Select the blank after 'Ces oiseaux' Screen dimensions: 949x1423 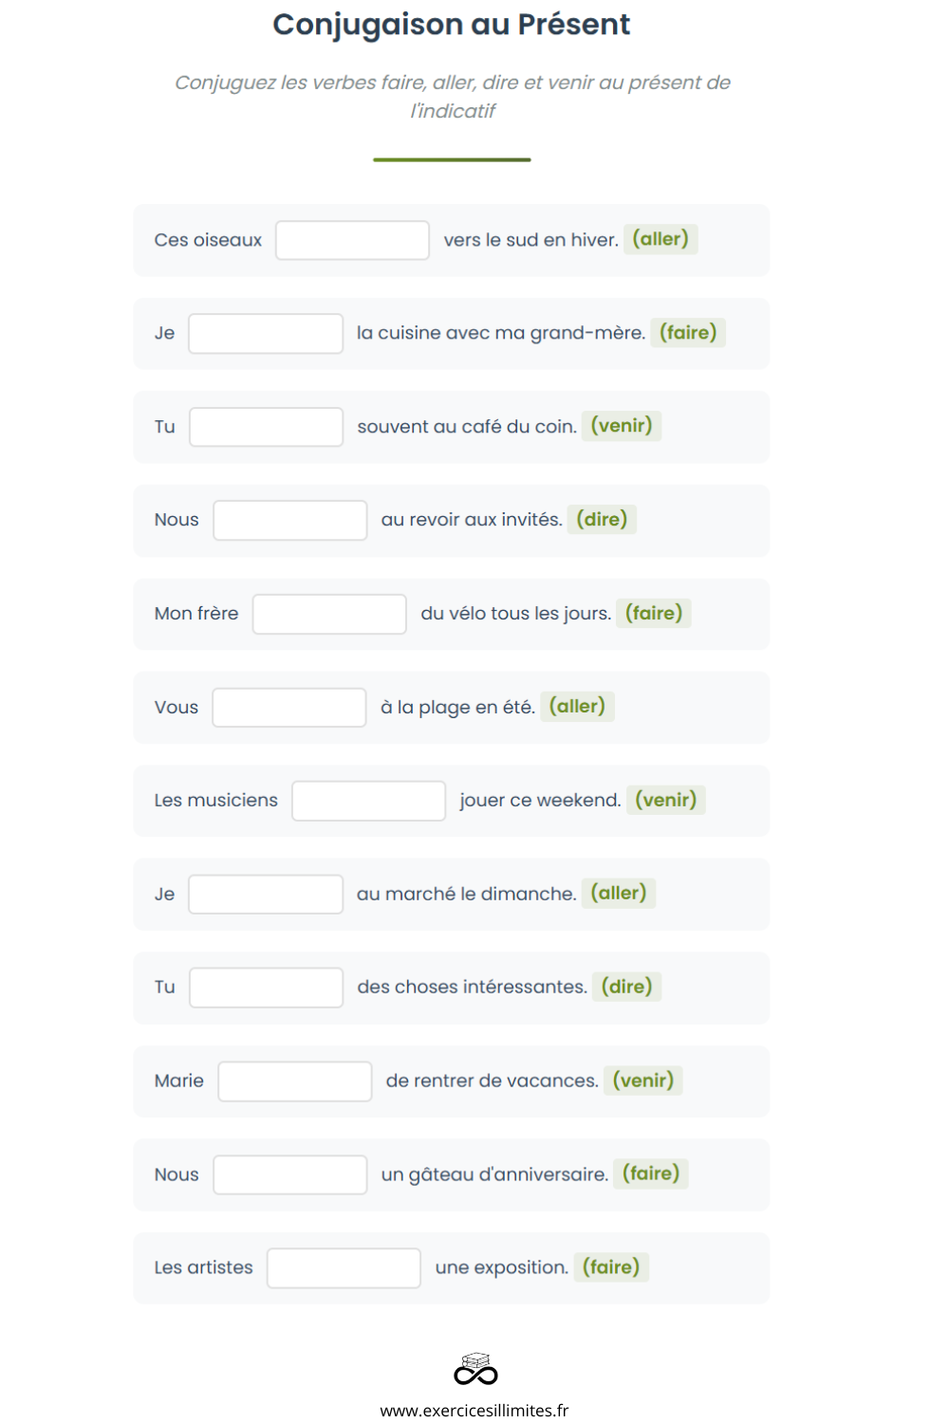coord(352,240)
